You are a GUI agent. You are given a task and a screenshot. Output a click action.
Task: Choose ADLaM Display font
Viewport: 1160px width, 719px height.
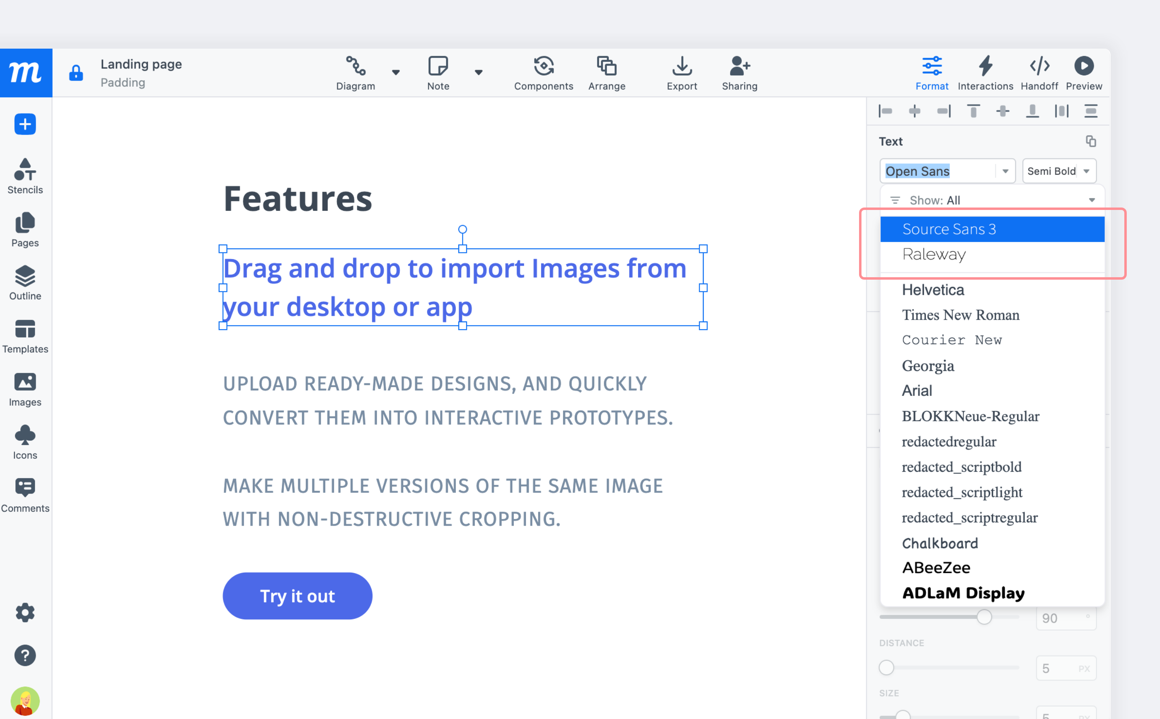pos(992,593)
